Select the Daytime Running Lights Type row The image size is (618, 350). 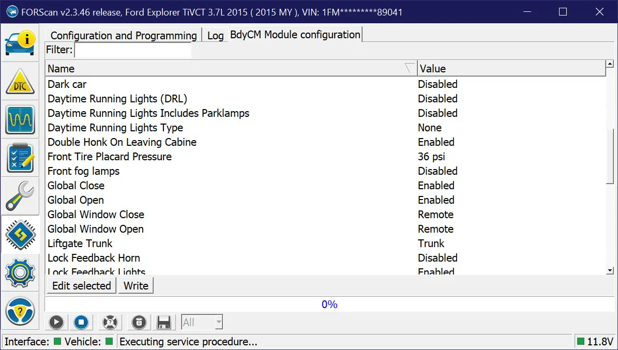click(x=326, y=128)
